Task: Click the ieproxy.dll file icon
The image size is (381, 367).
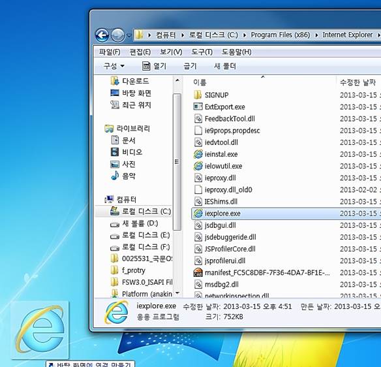Action: 198,178
